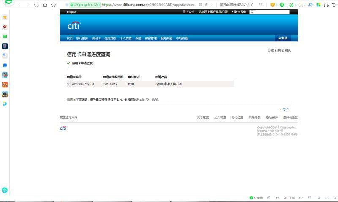Image resolution: width=338 pixels, height=202 pixels.
Task: Click the teal globe icon at sidebar bottom
Action: click(5, 190)
